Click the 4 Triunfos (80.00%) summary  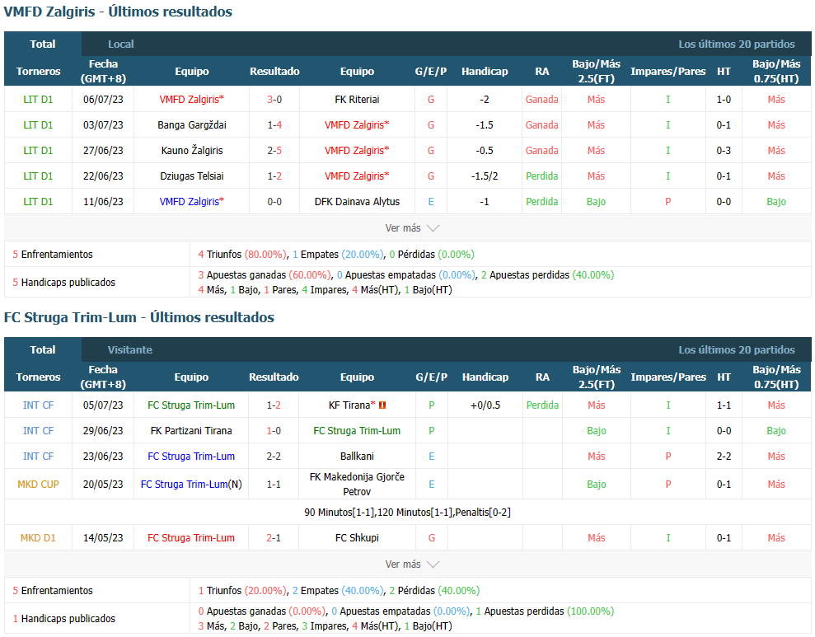(x=242, y=254)
